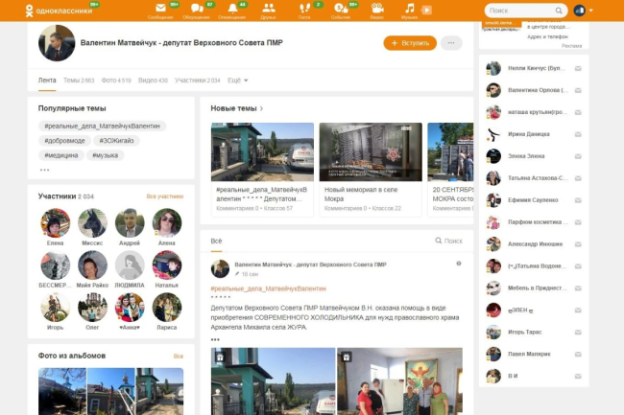Viewport: 624px width, 415px height.
Task: Expand the Ещё dropdown in group tabs
Action: point(239,81)
